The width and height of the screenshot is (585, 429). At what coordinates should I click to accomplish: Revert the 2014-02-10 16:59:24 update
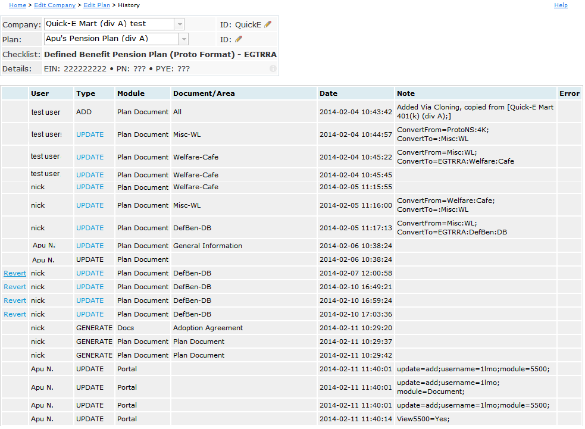[x=15, y=300]
